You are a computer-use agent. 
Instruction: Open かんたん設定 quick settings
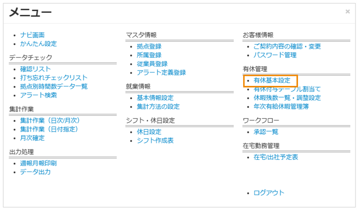(x=38, y=44)
